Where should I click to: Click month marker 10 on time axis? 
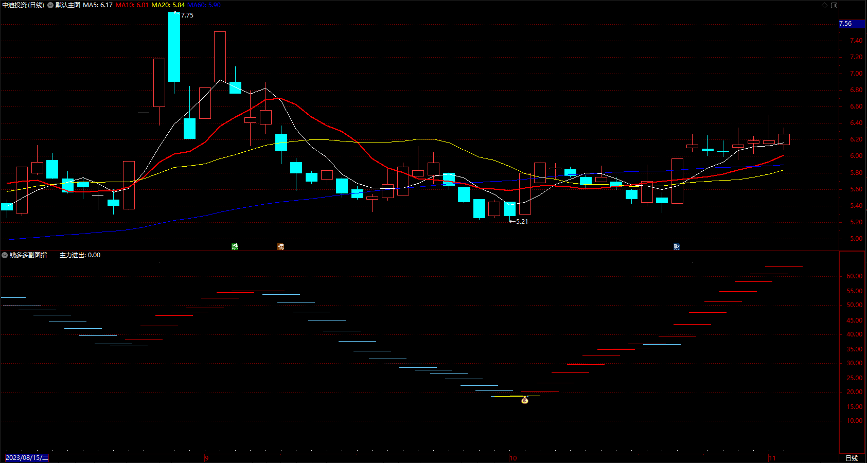click(513, 458)
